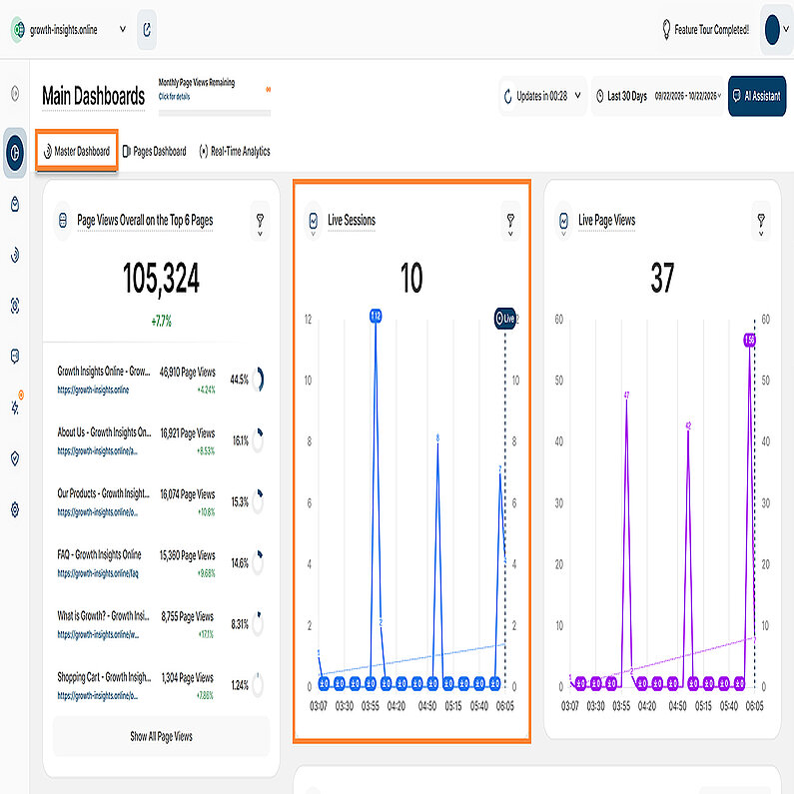The image size is (794, 794).
Task: Open the target-shaped sidebar icon
Action: pyautogui.click(x=15, y=306)
